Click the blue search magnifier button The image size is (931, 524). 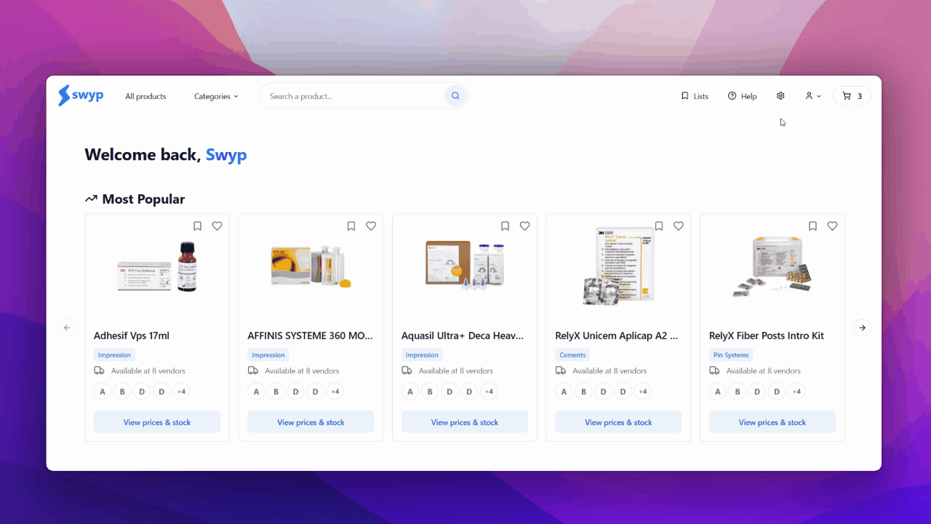pyautogui.click(x=455, y=95)
